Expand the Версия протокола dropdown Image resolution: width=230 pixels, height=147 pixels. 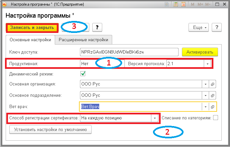click(207, 64)
